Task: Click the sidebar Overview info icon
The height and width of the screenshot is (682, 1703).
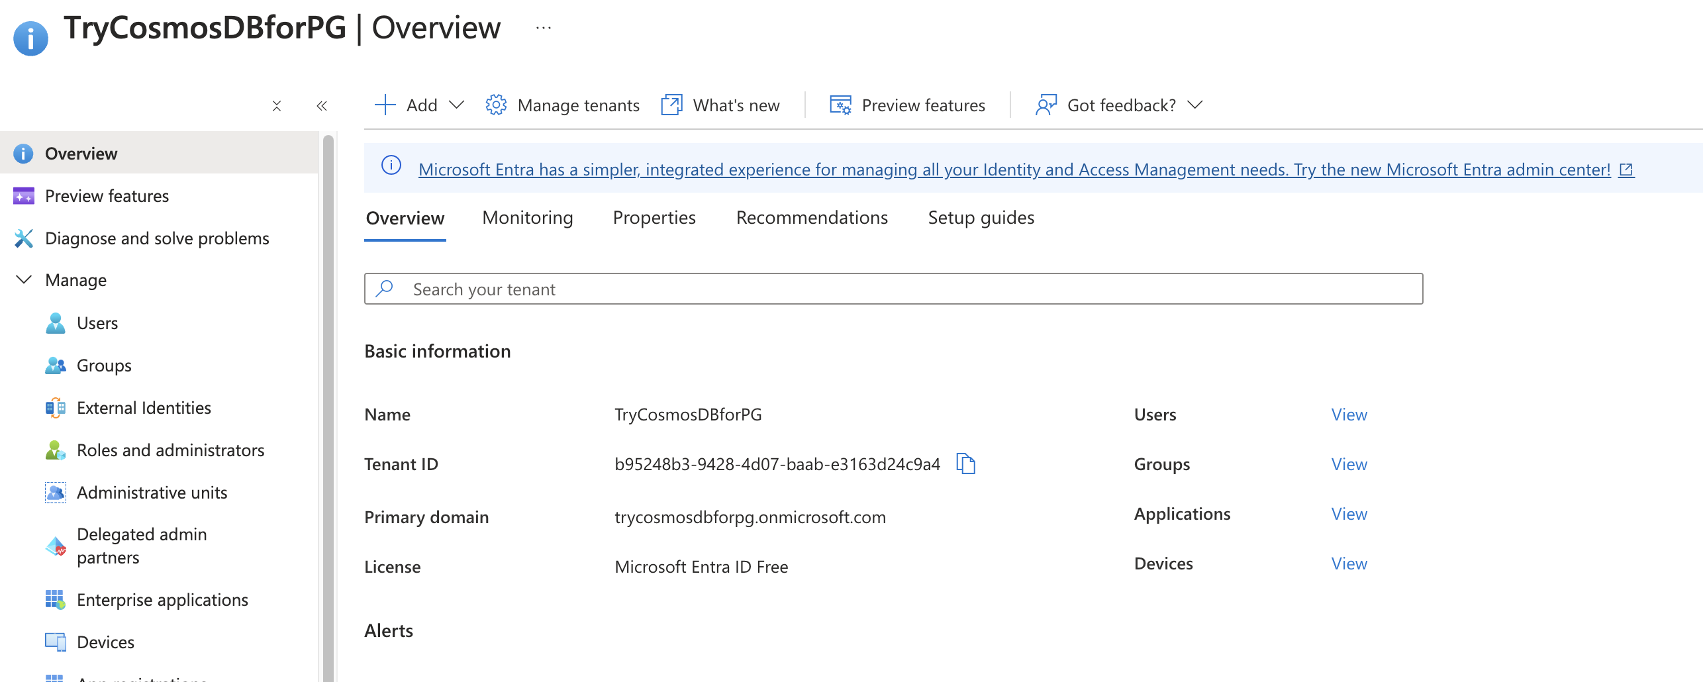Action: click(x=23, y=154)
